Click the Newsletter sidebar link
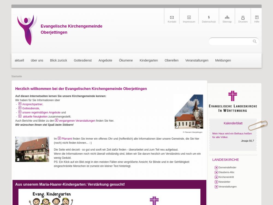The height and width of the screenshot is (205, 273). click(224, 182)
